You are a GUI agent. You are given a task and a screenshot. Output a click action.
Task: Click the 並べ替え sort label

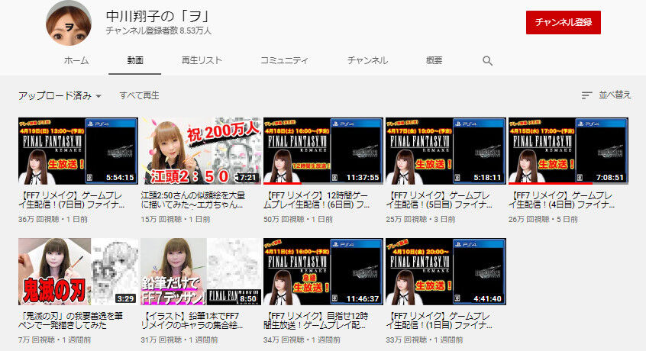pyautogui.click(x=615, y=95)
